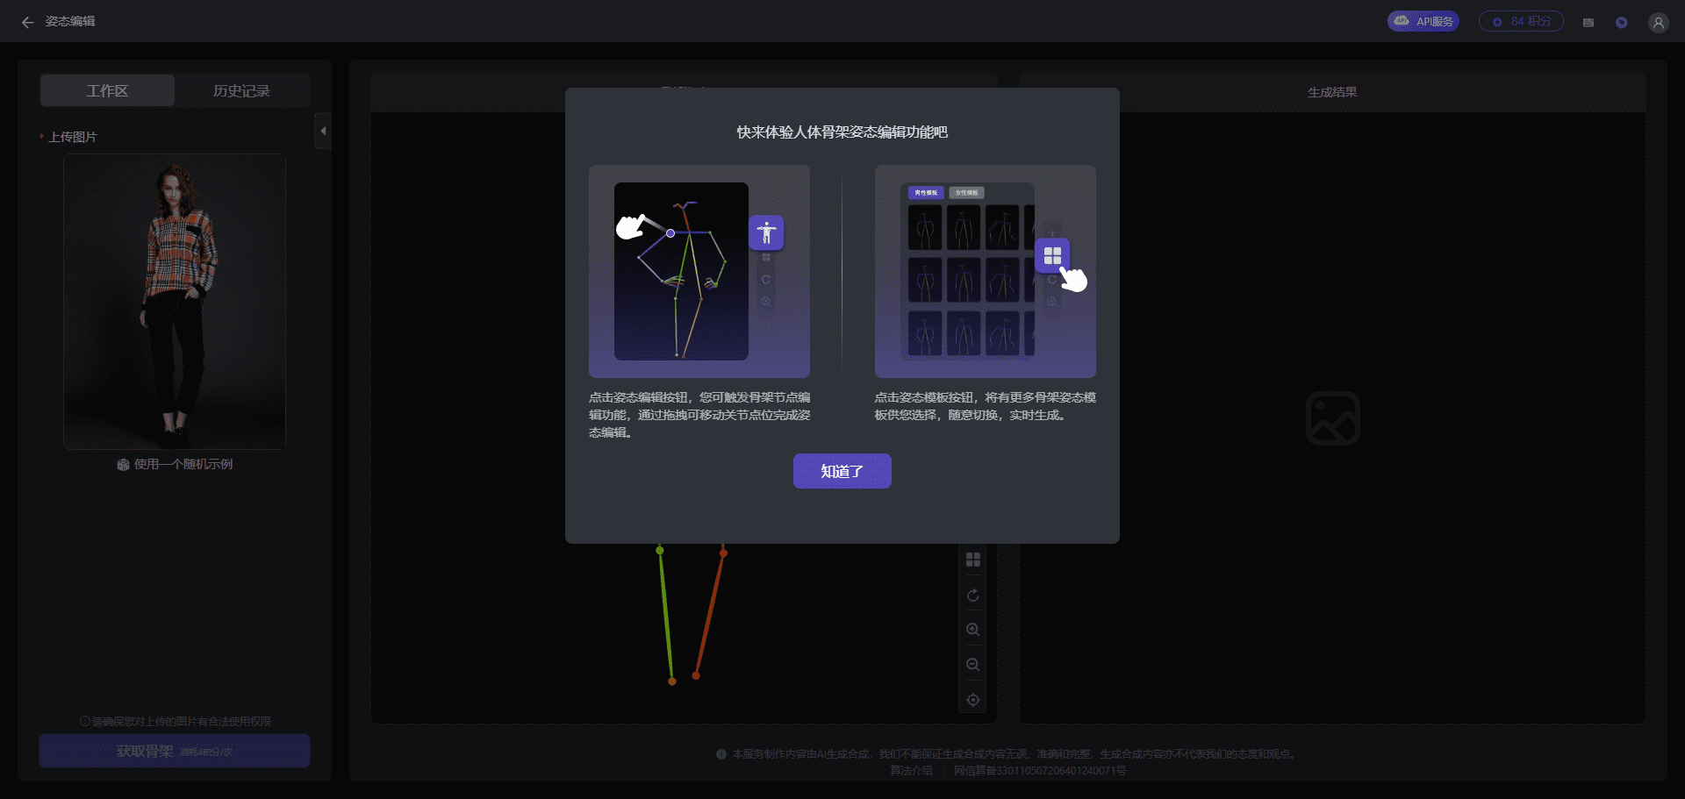Image resolution: width=1685 pixels, height=799 pixels.
Task: Click the 知道了 confirm button
Action: point(842,471)
